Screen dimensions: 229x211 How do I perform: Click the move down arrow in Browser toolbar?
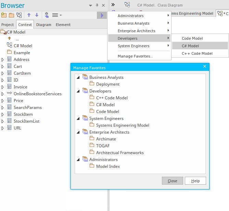[x=37, y=15]
